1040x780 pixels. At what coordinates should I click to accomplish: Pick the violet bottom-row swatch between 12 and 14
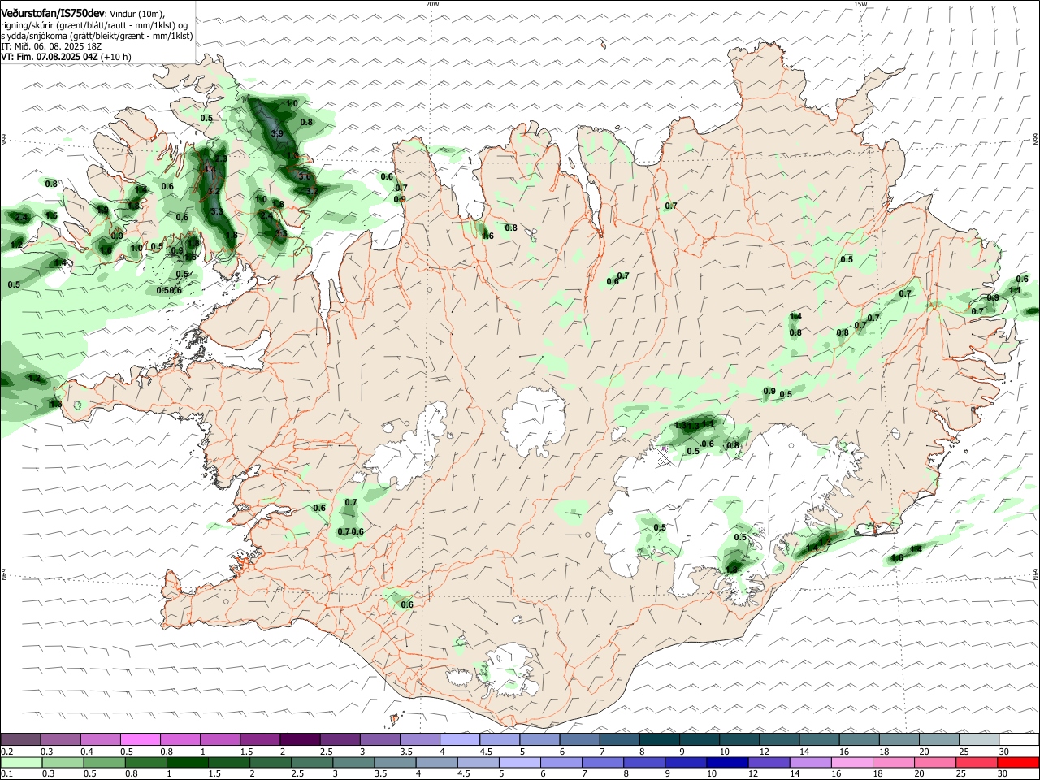coord(769,762)
